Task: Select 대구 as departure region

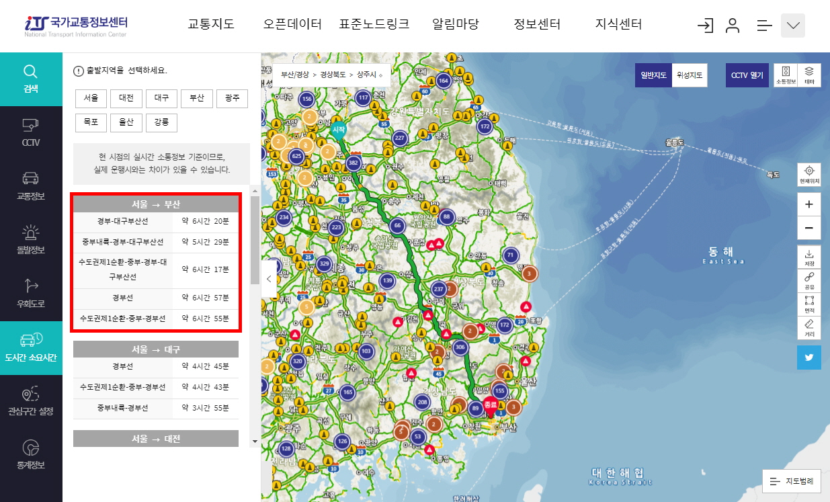Action: 161,99
